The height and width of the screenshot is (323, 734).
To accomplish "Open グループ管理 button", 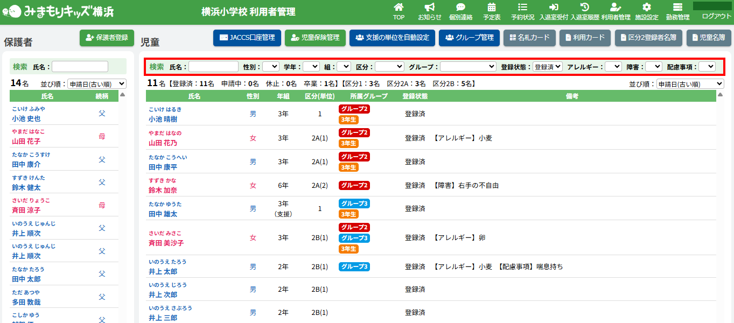I will [x=470, y=38].
